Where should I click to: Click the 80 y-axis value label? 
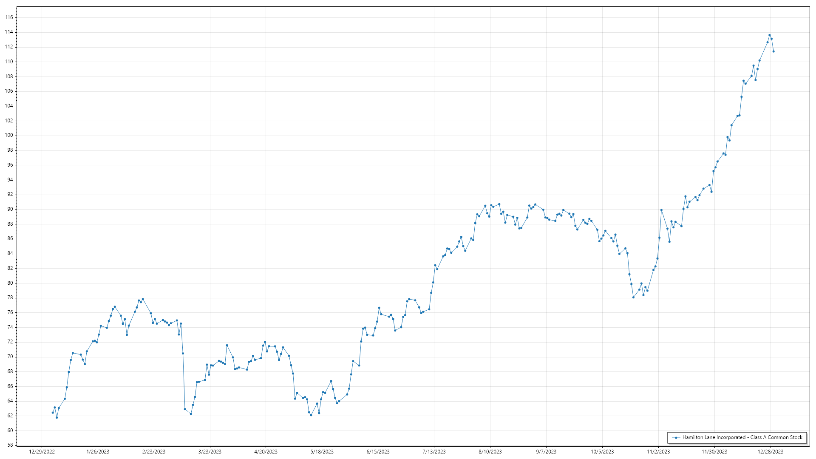tap(10, 283)
